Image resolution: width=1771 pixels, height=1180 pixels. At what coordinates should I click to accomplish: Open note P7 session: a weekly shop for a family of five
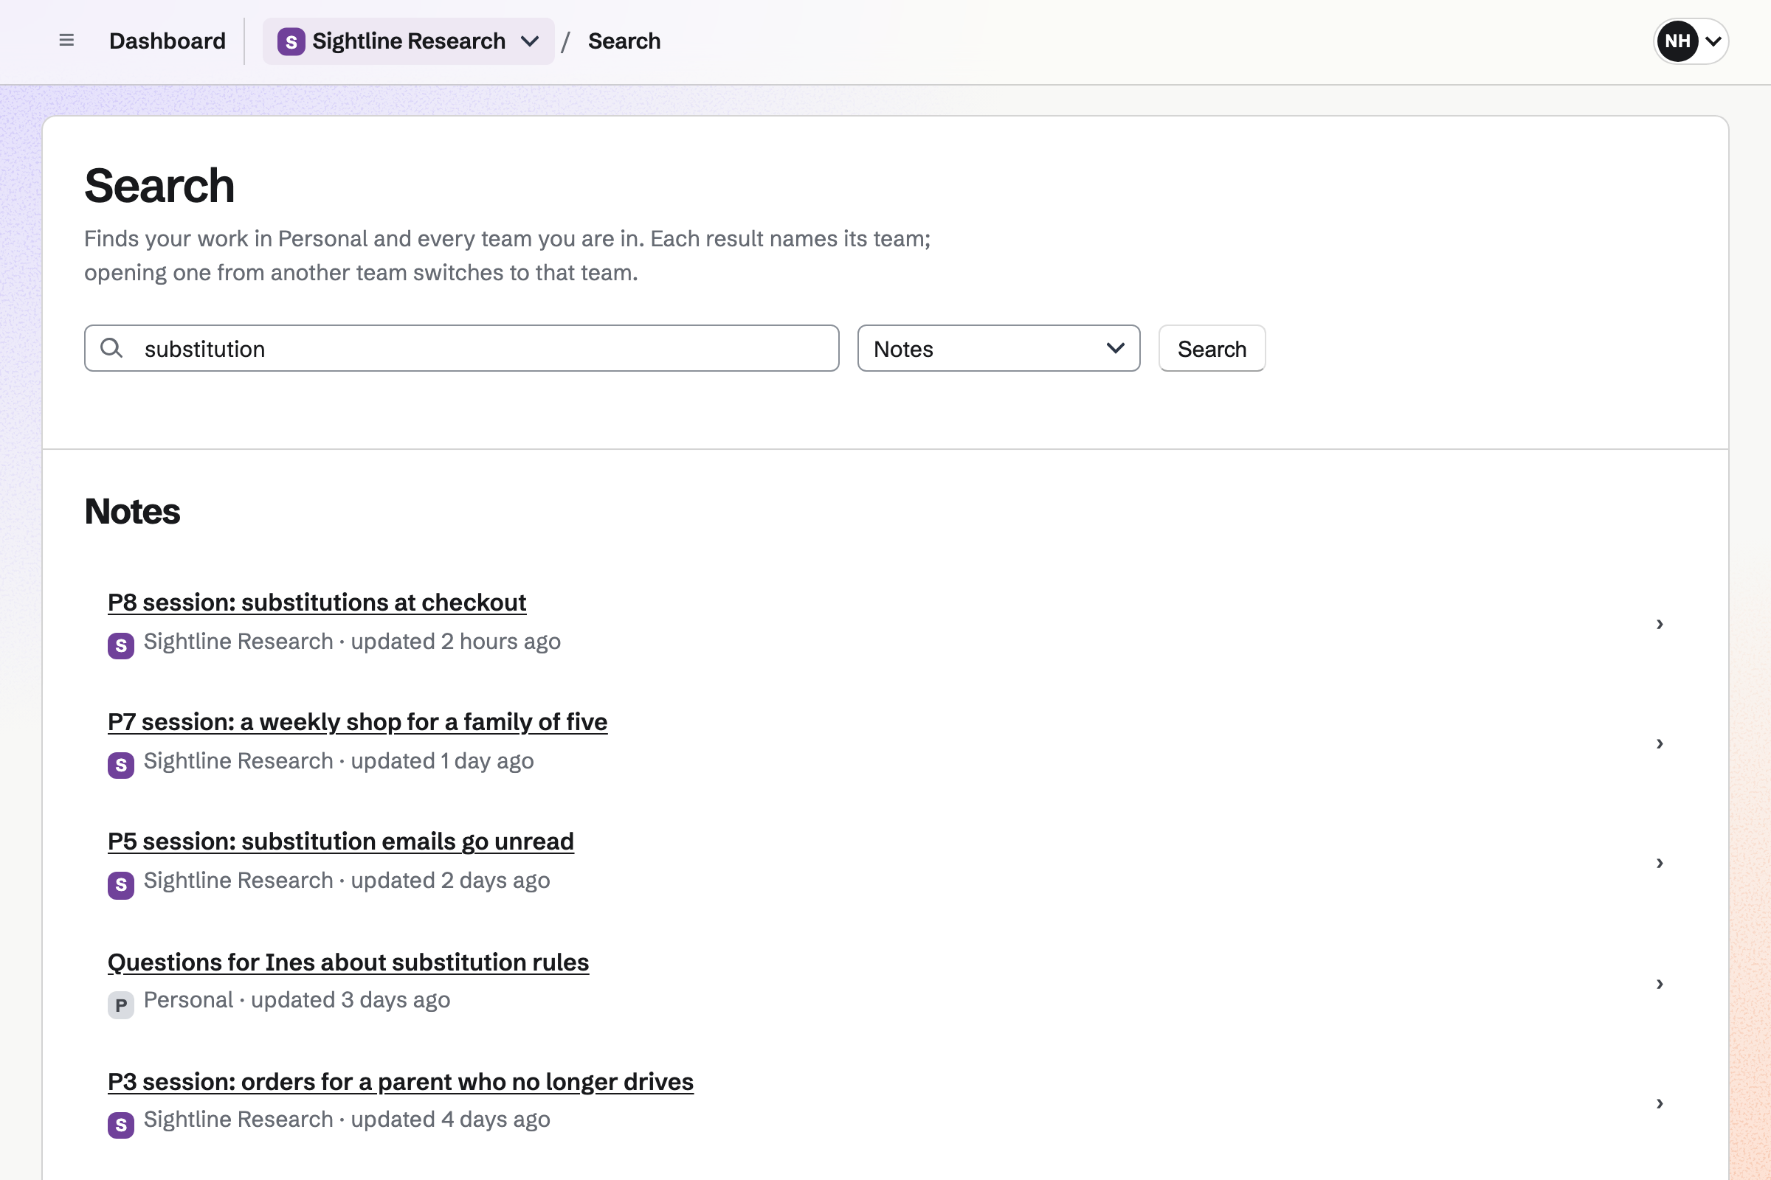click(358, 722)
